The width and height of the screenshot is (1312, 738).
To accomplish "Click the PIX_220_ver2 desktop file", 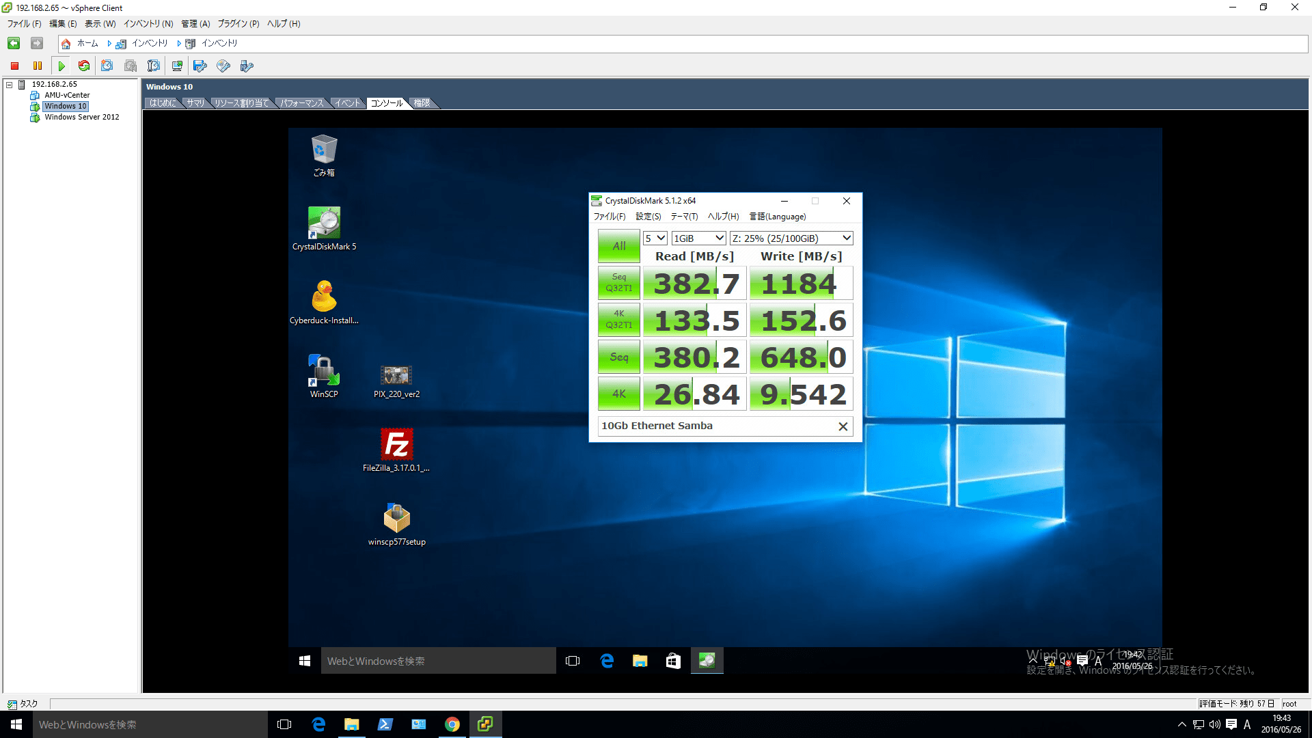I will [x=396, y=381].
